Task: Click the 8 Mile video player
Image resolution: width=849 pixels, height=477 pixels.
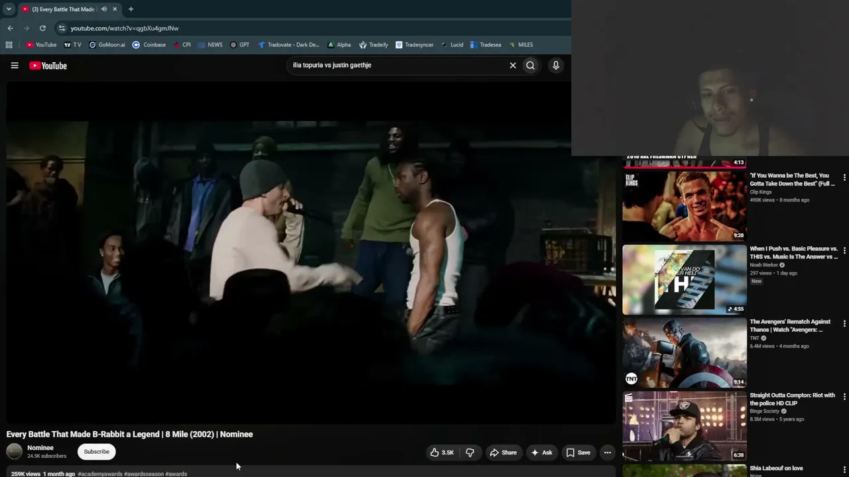Action: pyautogui.click(x=311, y=252)
